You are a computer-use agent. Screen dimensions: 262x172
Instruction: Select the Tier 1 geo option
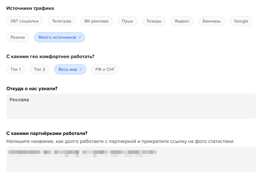[x=16, y=69]
